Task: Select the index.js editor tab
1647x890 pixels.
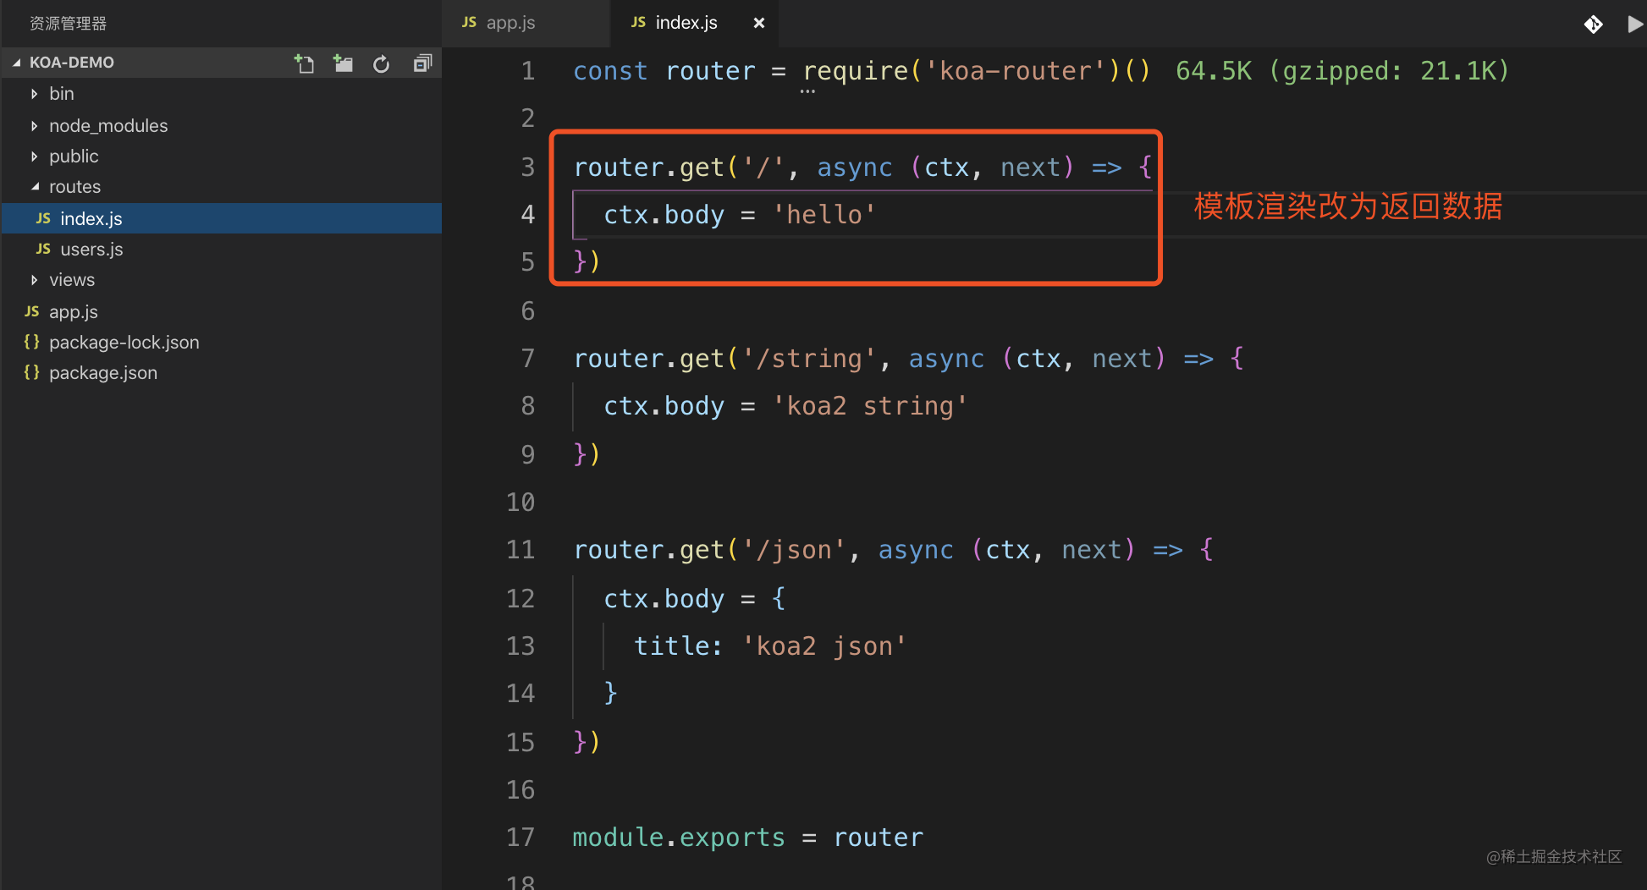Action: coord(694,23)
